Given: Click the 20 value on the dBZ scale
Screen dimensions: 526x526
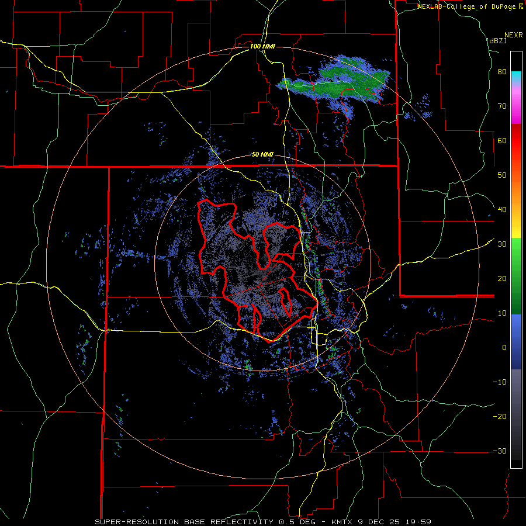Looking at the screenshot, I should (x=502, y=279).
